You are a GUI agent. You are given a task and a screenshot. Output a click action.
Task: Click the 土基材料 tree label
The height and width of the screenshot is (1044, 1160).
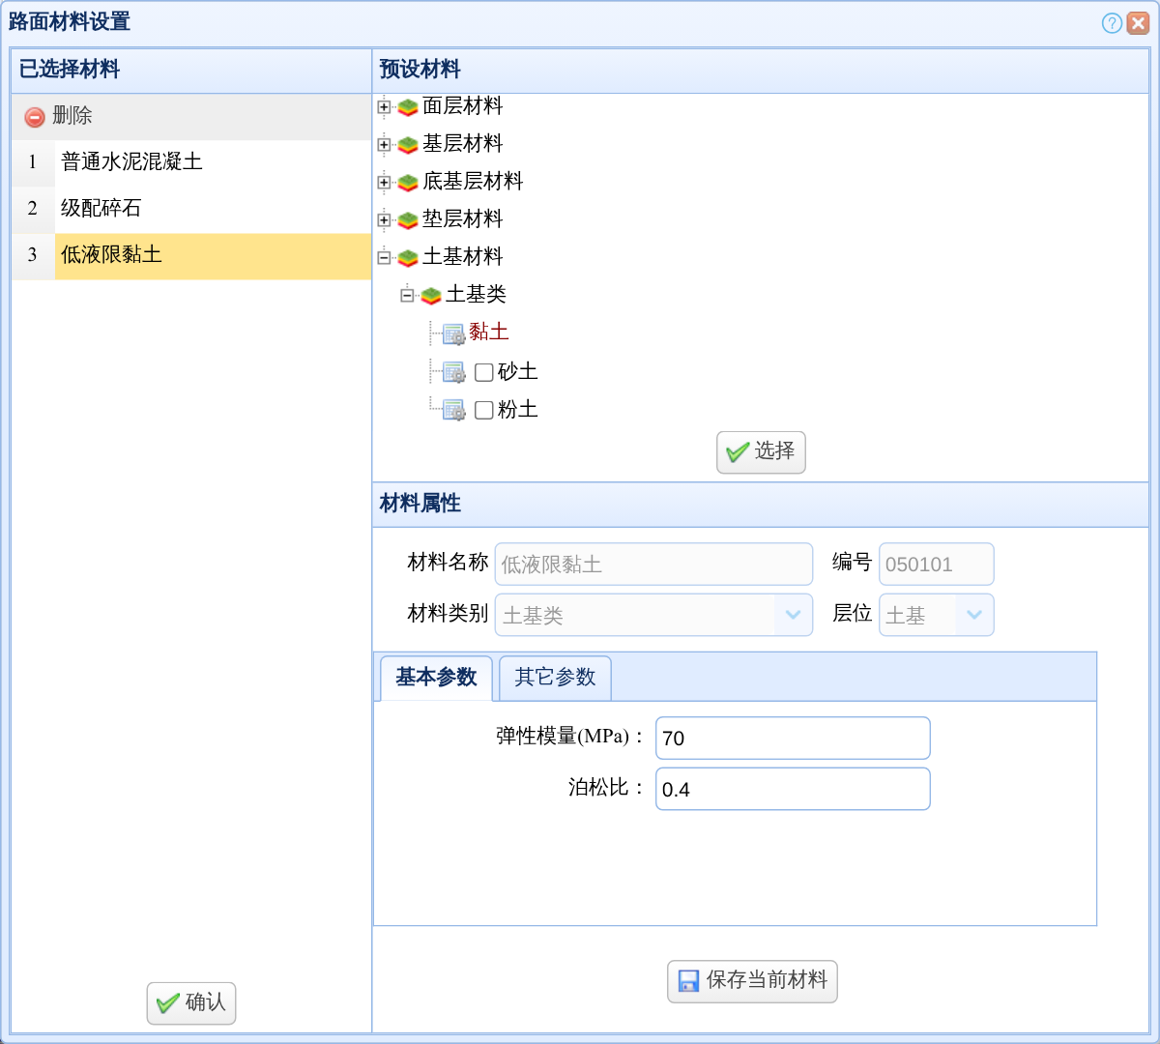(463, 256)
